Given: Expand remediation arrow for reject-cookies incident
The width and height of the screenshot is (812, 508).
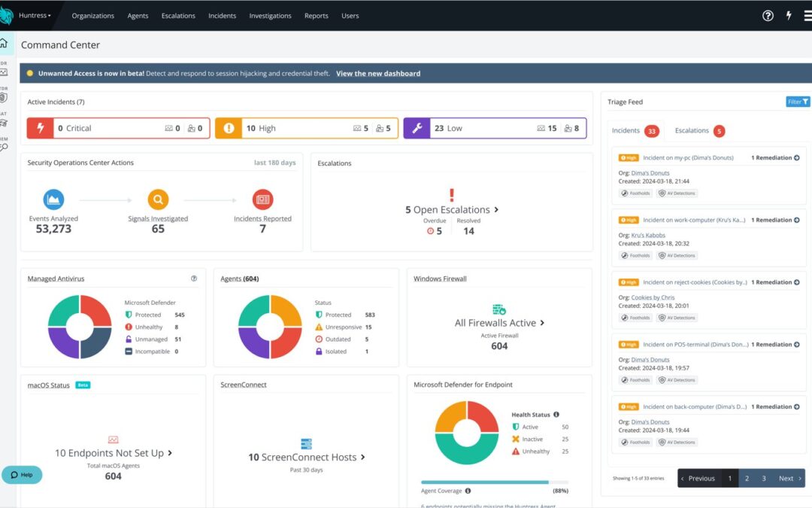Looking at the screenshot, I should pyautogui.click(x=796, y=282).
